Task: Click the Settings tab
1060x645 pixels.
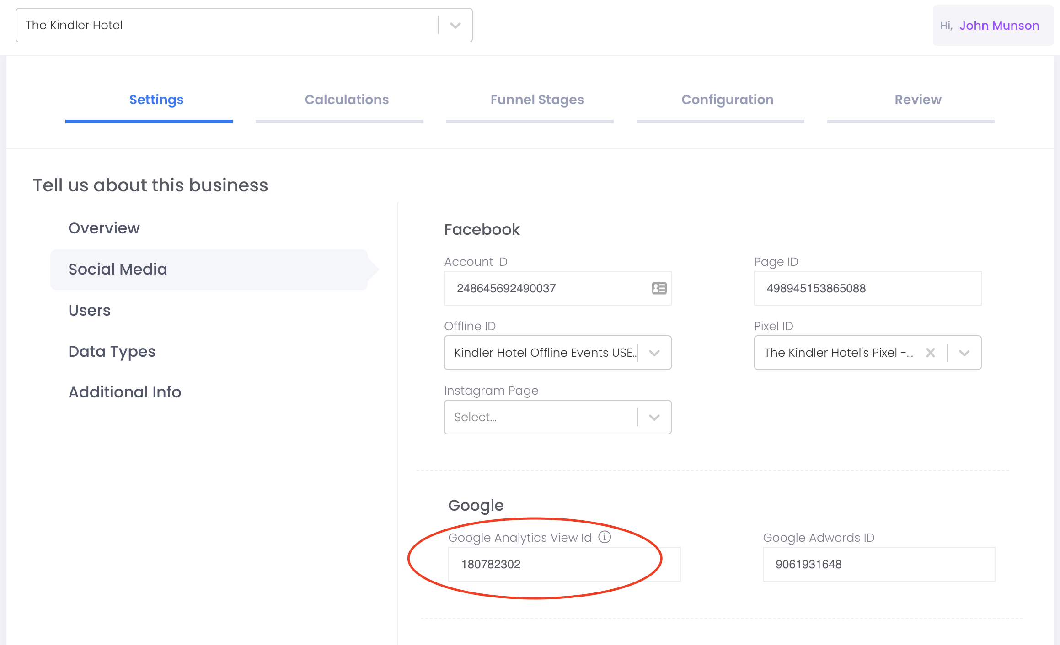Action: point(156,100)
